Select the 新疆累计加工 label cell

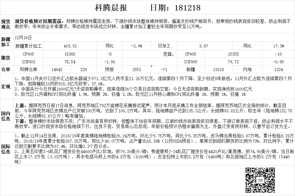pyautogui.click(x=29, y=46)
